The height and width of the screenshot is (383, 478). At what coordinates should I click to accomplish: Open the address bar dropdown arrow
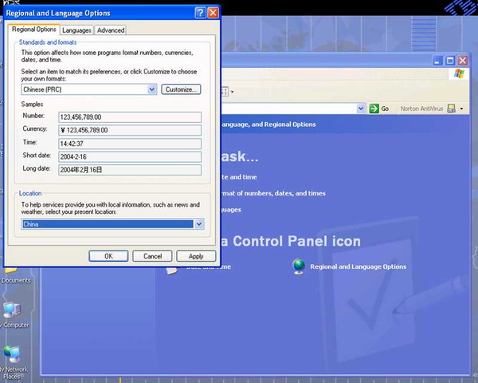tap(361, 109)
